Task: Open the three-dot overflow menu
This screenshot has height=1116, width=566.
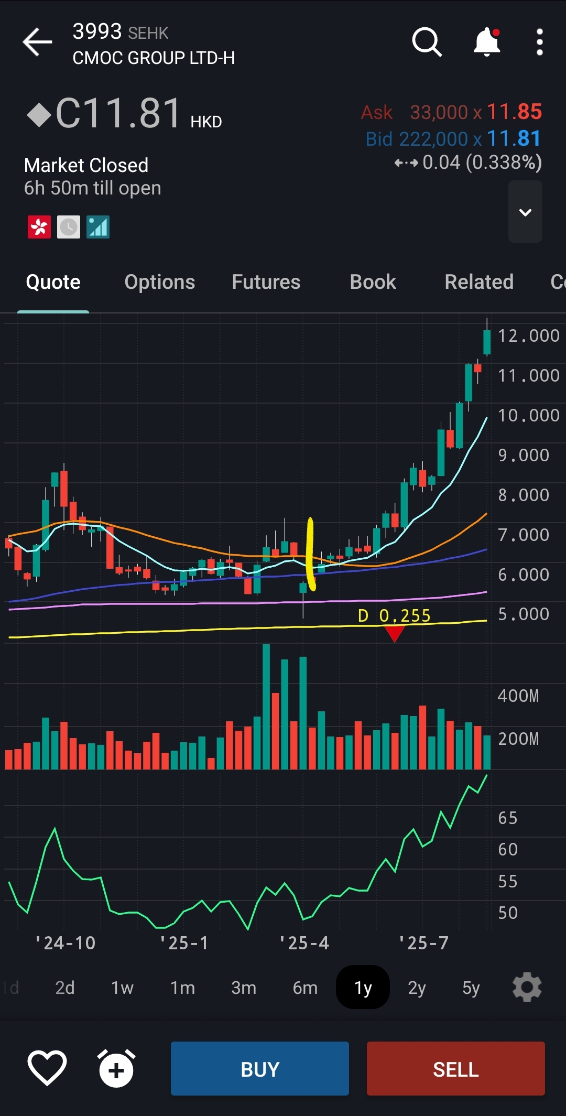Action: pos(539,42)
